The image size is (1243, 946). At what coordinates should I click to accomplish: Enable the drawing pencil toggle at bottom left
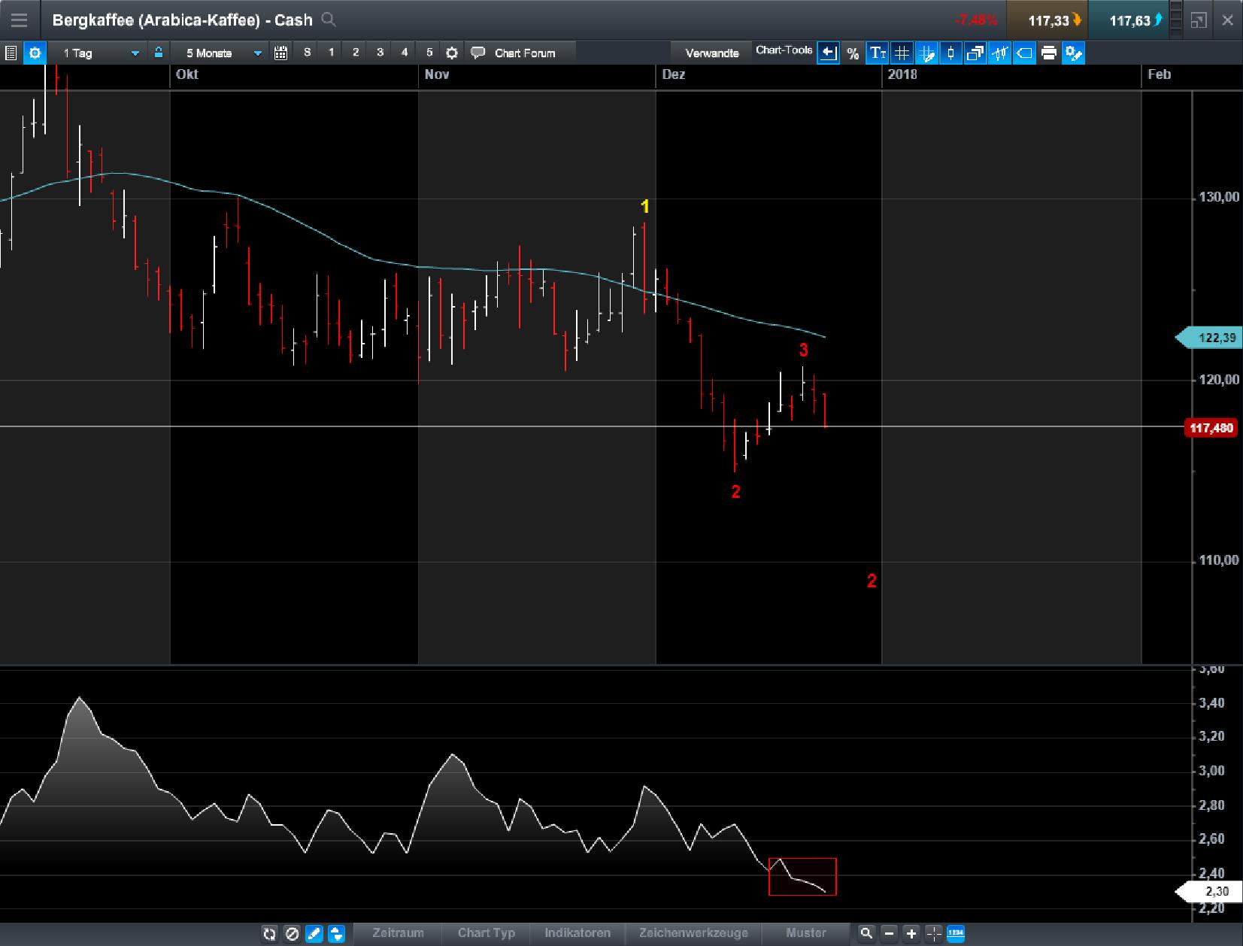tap(314, 933)
